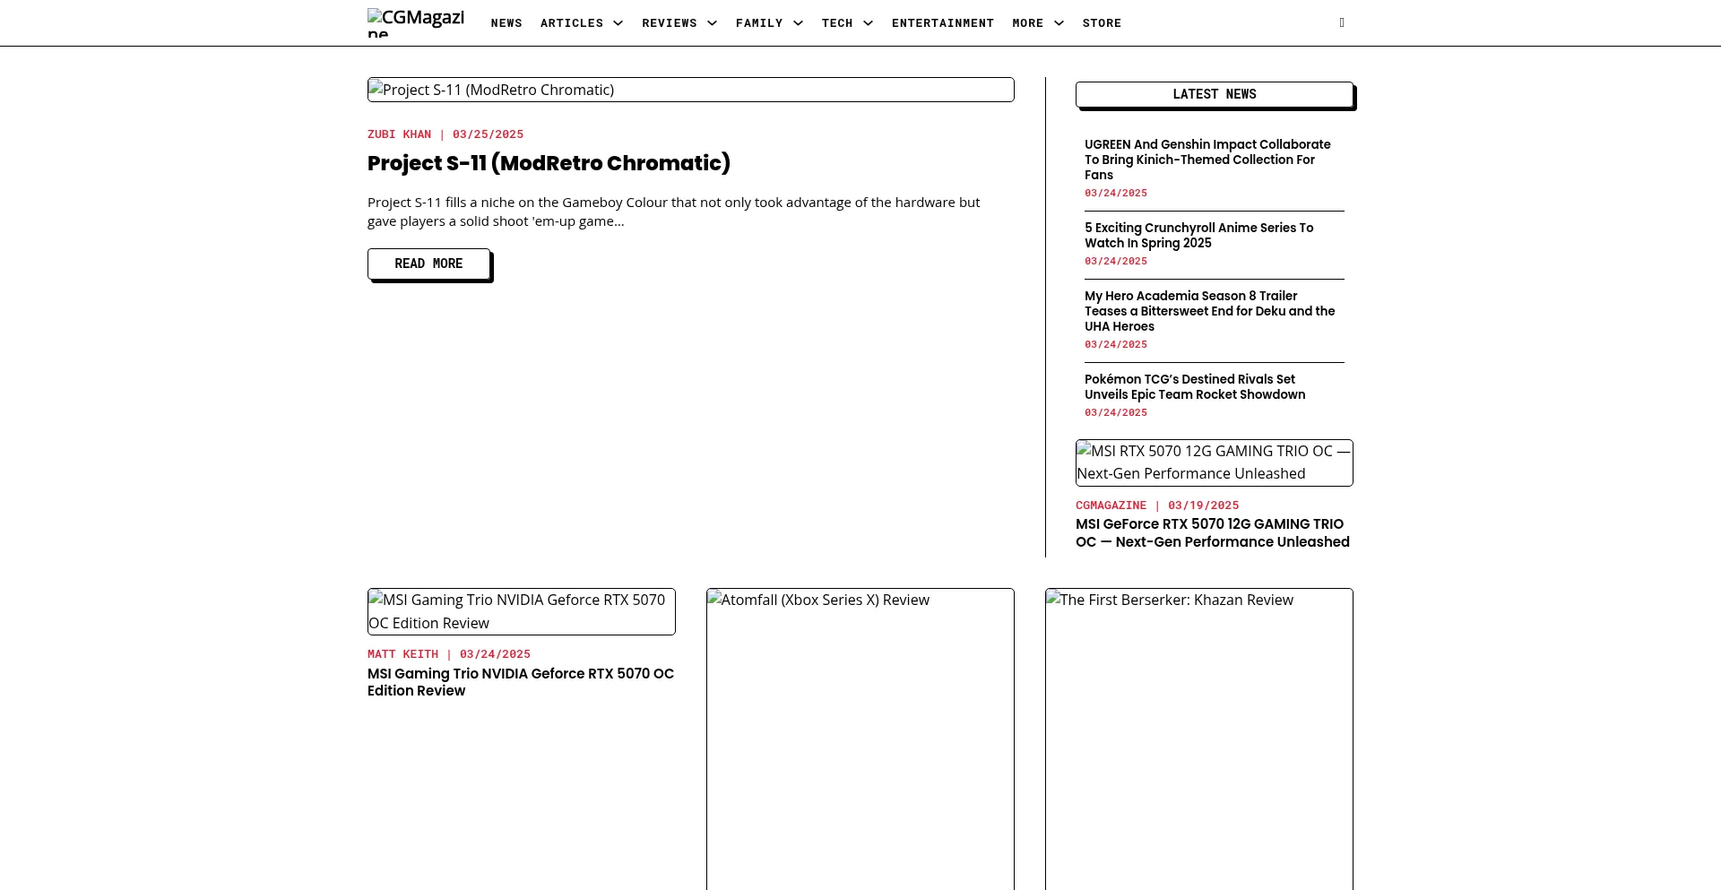Open The First Berserker: Khazan Review image
1721x890 pixels.
[1199, 739]
